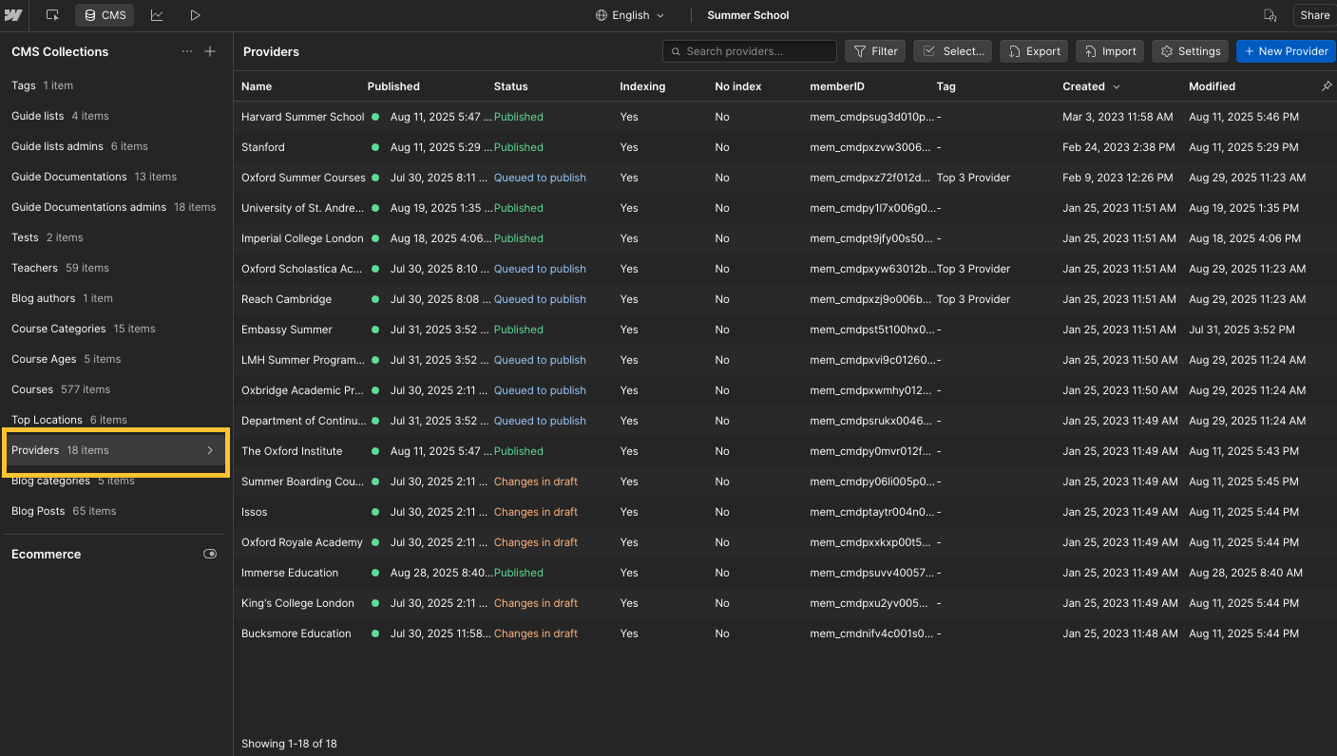Viewport: 1337px width, 756px height.
Task: Open the Courses collection
Action: tap(116, 389)
